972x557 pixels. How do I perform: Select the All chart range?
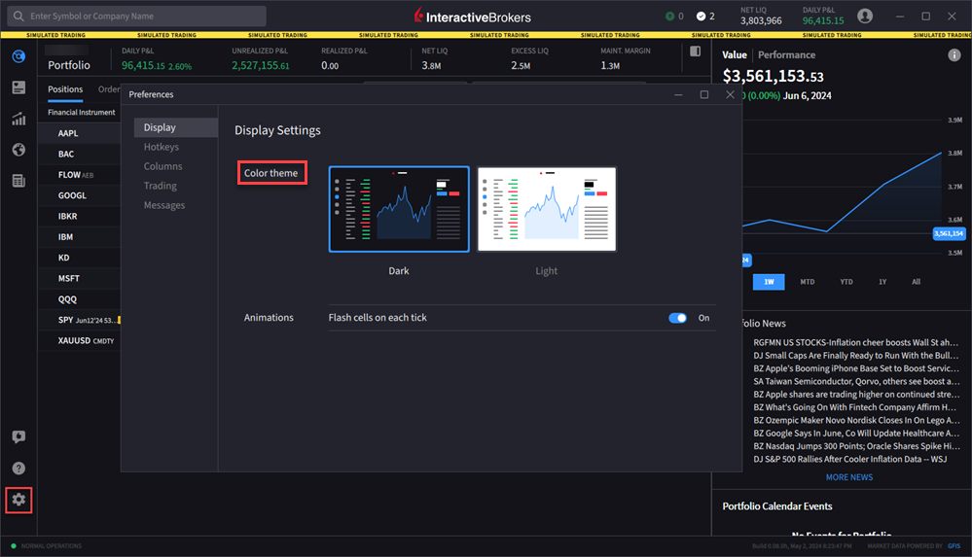[917, 282]
